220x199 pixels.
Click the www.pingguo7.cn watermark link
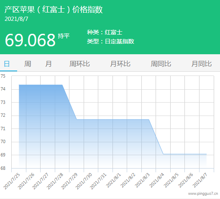point(203,194)
